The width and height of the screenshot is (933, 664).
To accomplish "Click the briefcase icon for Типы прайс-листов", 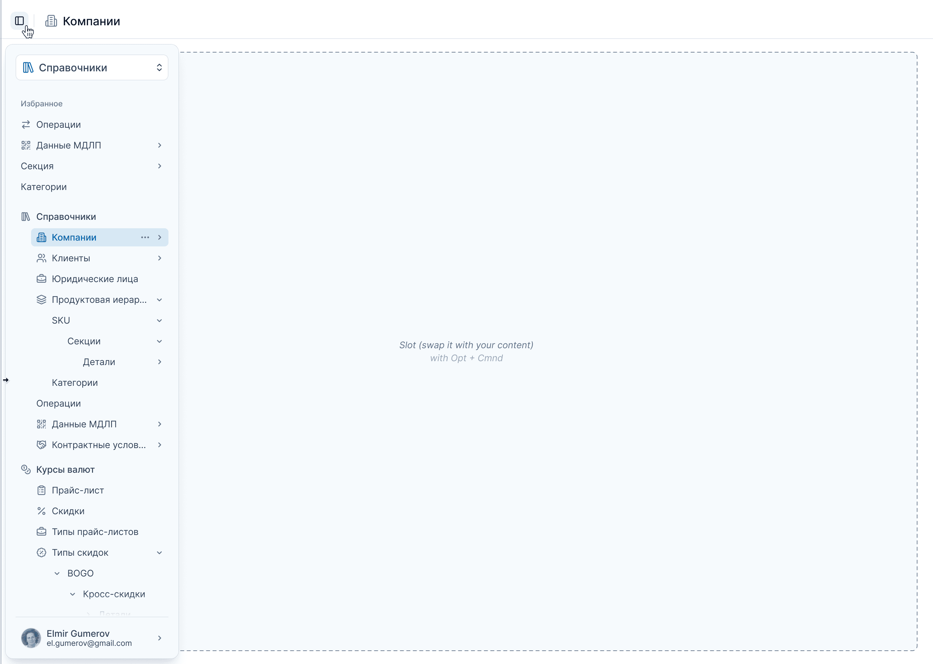I will pyautogui.click(x=41, y=532).
